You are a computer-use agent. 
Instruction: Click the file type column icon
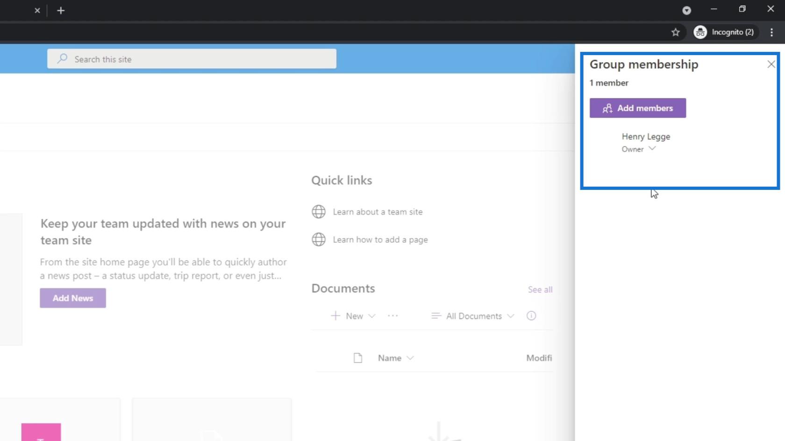358,358
